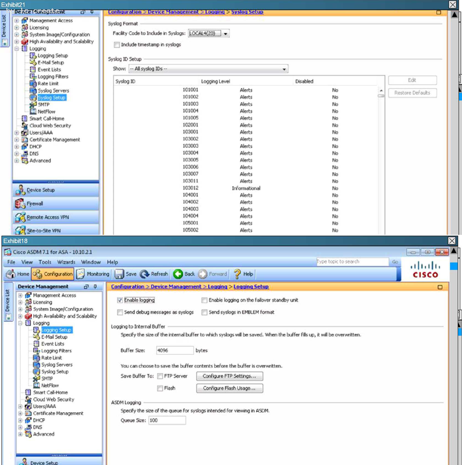Click Configure FTP Settings button
Screen dimensions: 462x465
[x=229, y=376]
